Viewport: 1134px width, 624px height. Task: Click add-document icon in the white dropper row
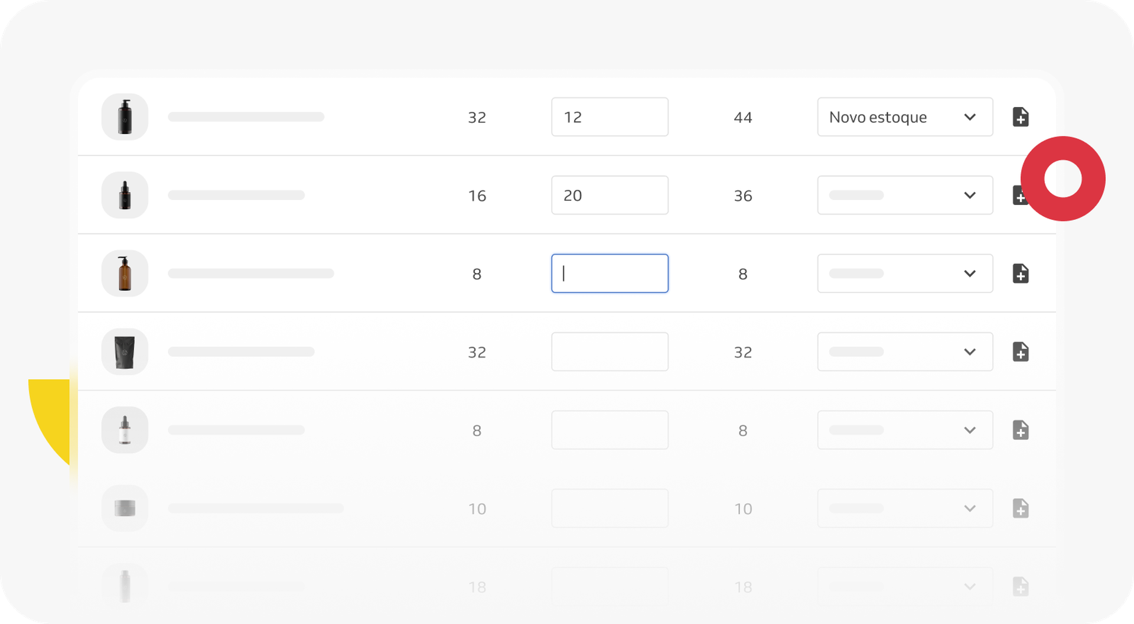pos(1021,430)
